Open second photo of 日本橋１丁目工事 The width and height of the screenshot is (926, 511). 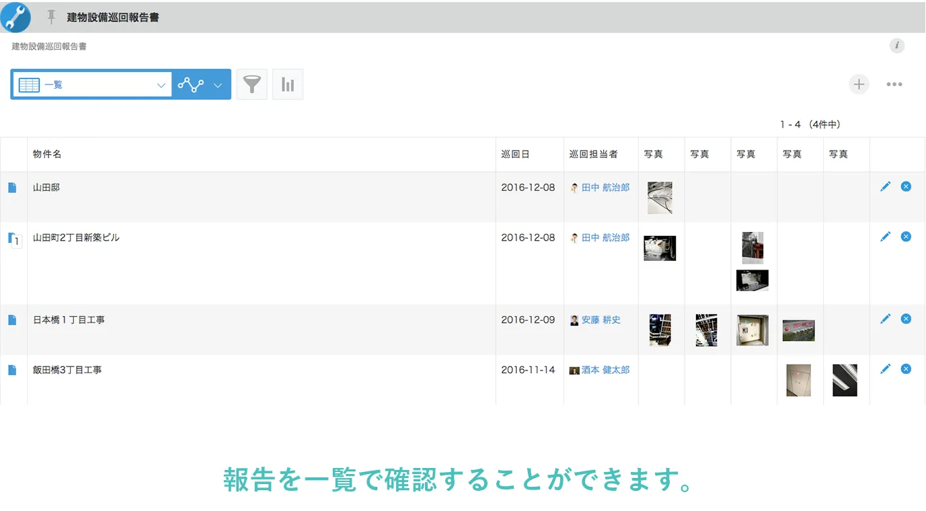pyautogui.click(x=706, y=330)
